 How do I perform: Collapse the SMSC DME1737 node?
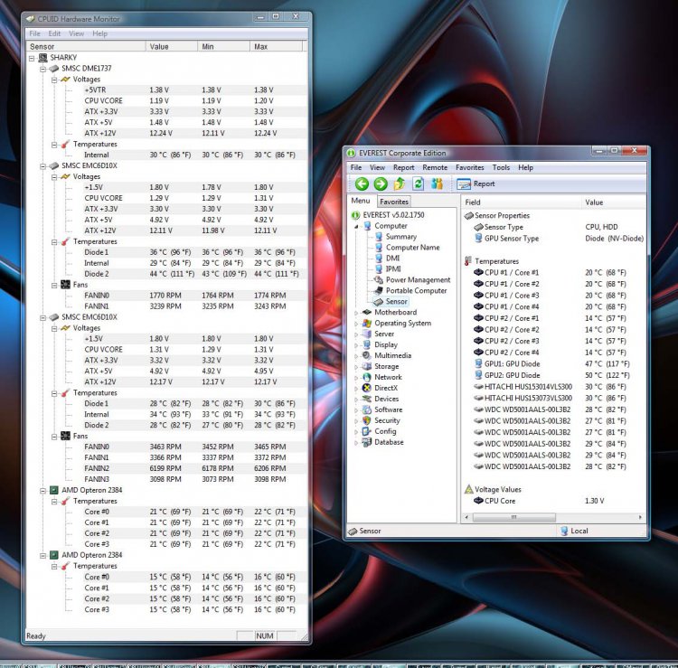coord(42,69)
